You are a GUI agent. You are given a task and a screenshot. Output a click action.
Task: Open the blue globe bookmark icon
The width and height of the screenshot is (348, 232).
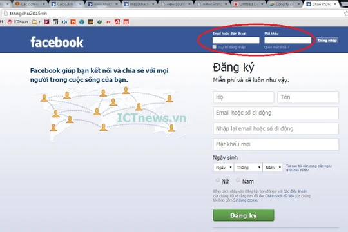click(x=82, y=22)
